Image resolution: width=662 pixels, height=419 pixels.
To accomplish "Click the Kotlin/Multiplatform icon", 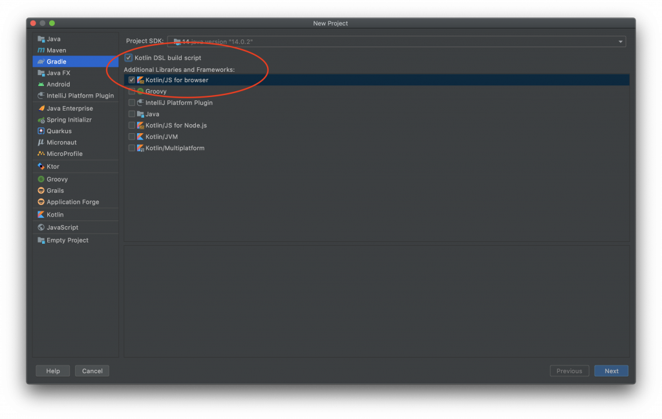I will pos(140,148).
